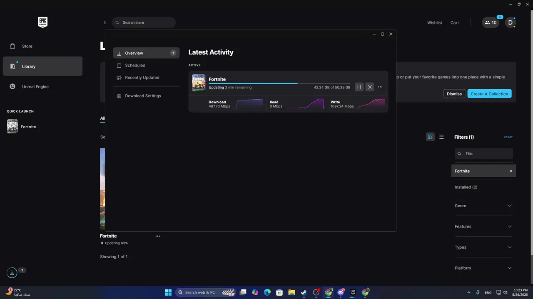
Task: Click the taskbar Search web & PC box
Action: point(206,292)
